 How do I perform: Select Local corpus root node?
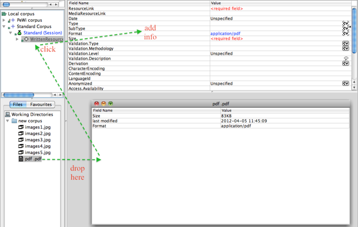tap(21, 14)
